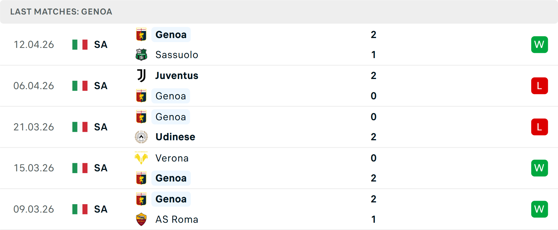
Task: Open the Udinese team link
Action: click(175, 137)
